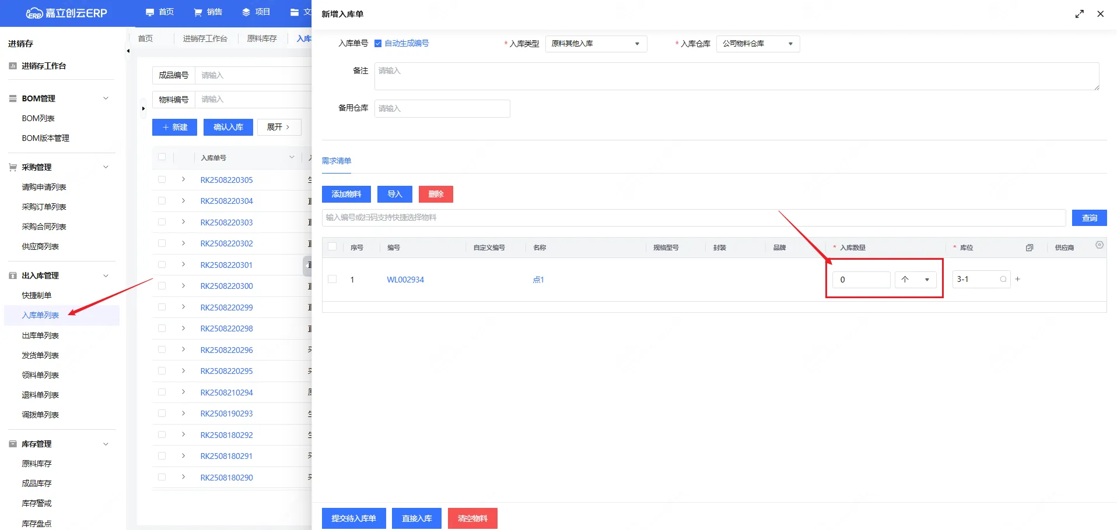The width and height of the screenshot is (1117, 530).
Task: Click the search icon in 库位 field
Action: coord(1003,280)
